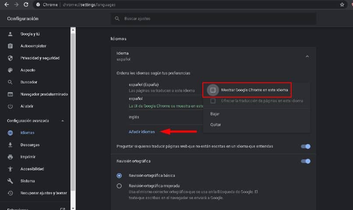Click the printer icon for Imprimir

coord(10,157)
